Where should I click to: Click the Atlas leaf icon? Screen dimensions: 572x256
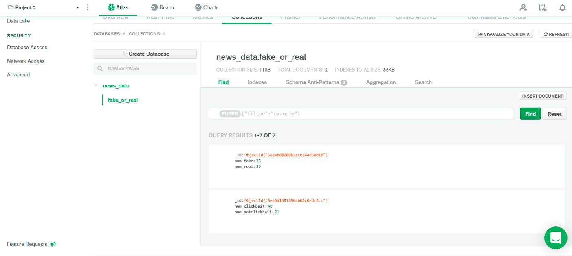[x=111, y=7]
